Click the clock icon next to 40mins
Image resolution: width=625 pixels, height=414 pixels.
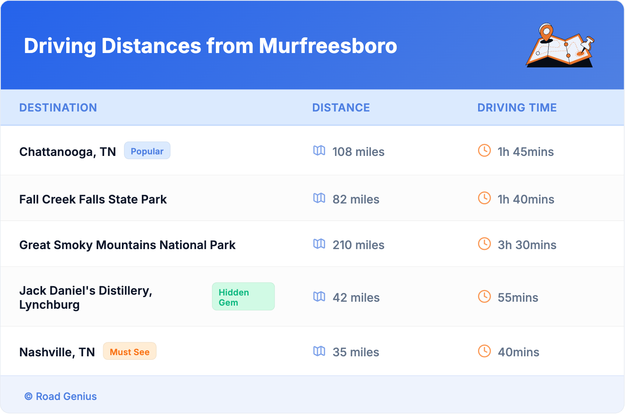tap(484, 351)
